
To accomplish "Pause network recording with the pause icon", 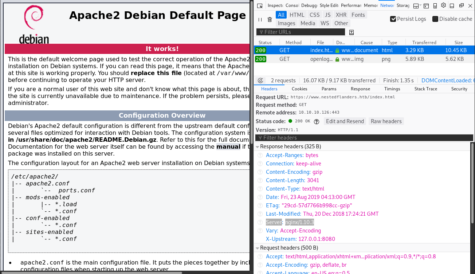I will (x=260, y=19).
